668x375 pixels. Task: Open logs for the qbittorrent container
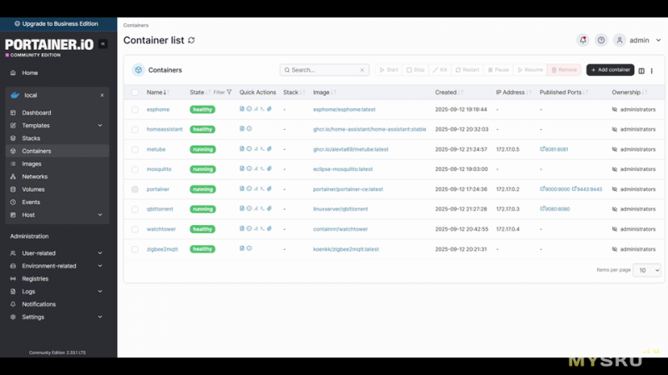tap(242, 208)
